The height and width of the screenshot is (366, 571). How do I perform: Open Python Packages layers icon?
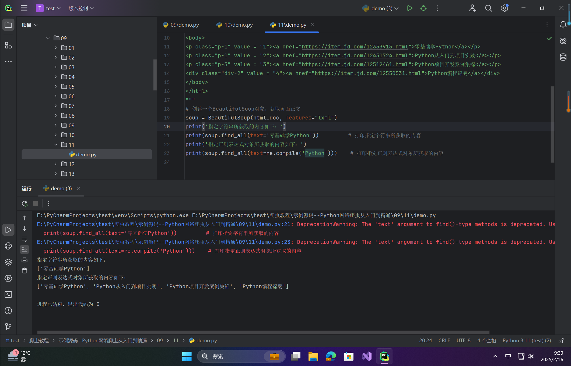(x=8, y=262)
